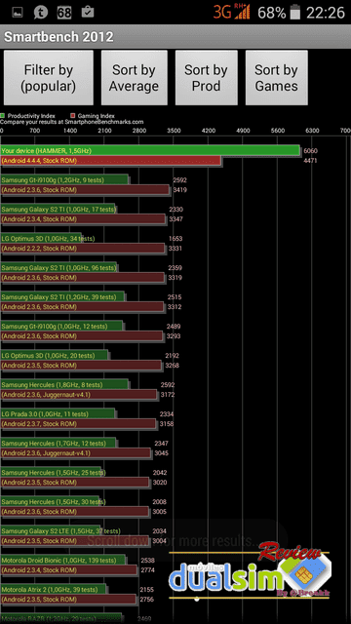The width and height of the screenshot is (351, 624).
Task: Tap the Smartbench 2012 title
Action: point(58,37)
